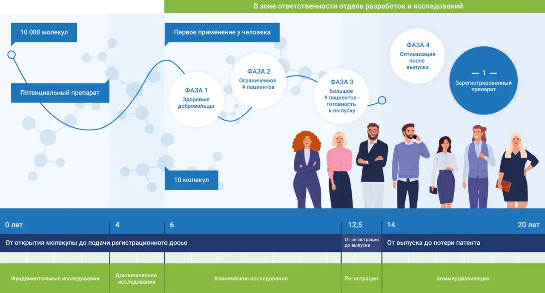Select the 10 молекул callout
This screenshot has width=545, height=293.
(x=191, y=180)
